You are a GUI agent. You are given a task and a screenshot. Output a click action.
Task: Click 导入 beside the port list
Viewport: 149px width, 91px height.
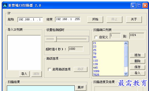pyautogui.click(x=138, y=73)
